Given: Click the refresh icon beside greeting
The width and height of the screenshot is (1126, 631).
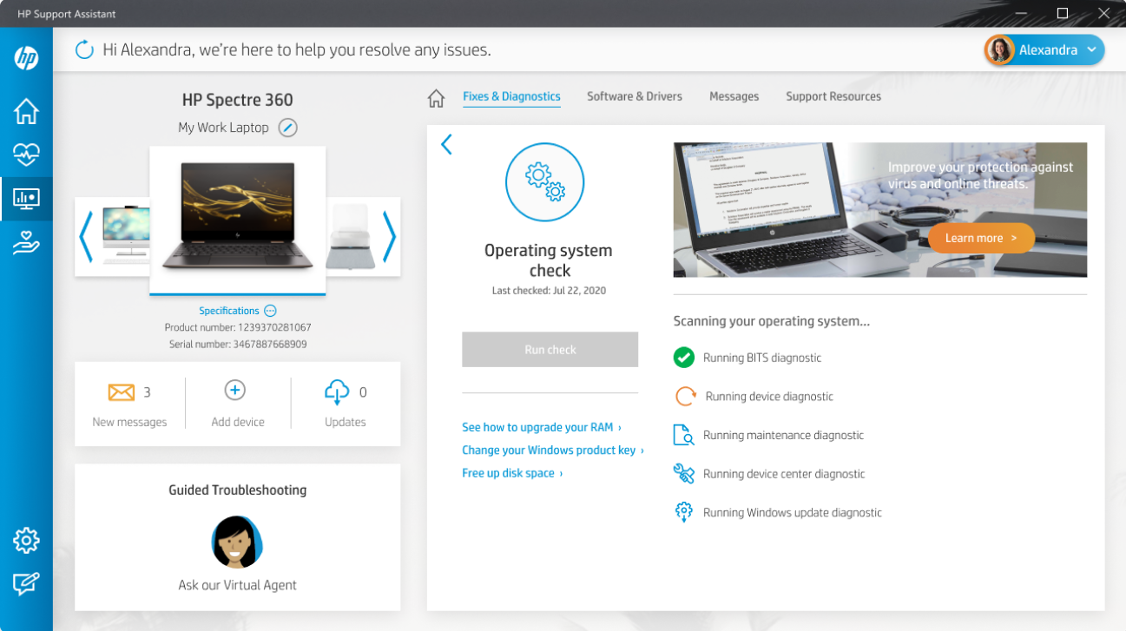Looking at the screenshot, I should pyautogui.click(x=84, y=49).
